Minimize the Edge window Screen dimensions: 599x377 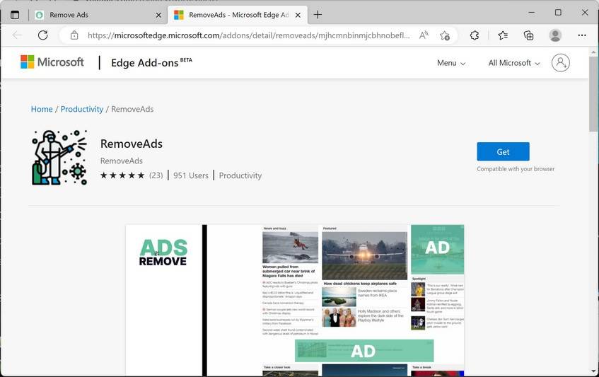[531, 13]
